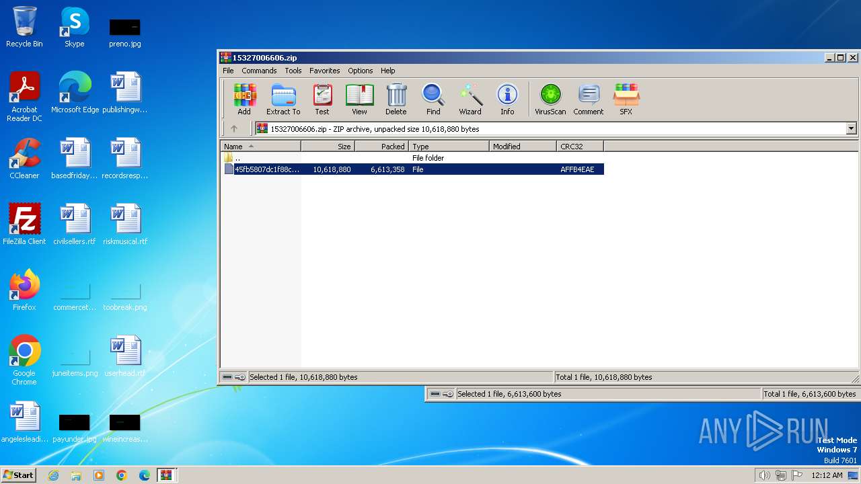The width and height of the screenshot is (861, 484).
Task: Click the taskbar clock 12:12 AM
Action: 827,475
